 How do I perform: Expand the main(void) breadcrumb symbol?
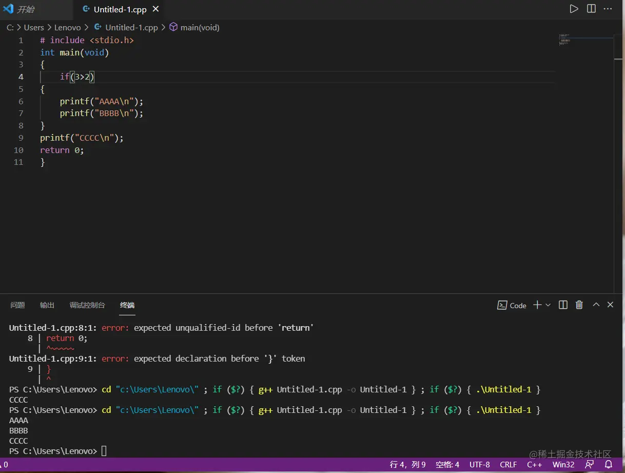point(200,28)
